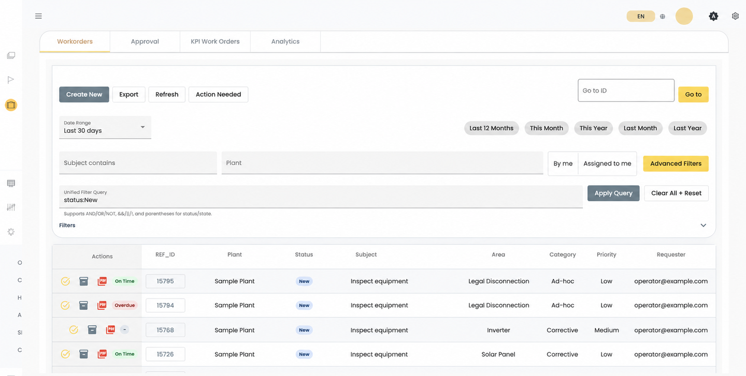
Task: Select the Last 12 Months chip
Action: [x=491, y=128]
